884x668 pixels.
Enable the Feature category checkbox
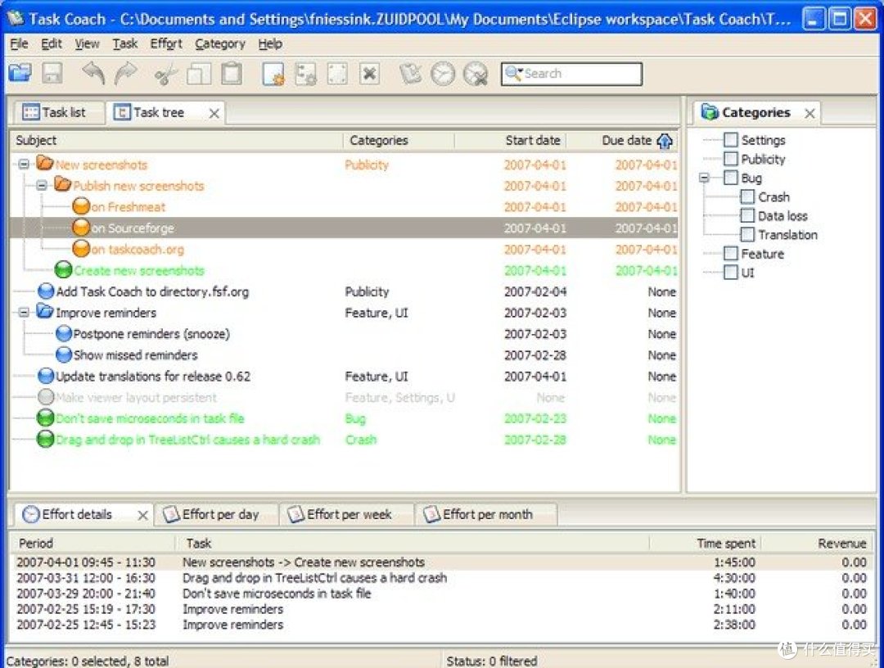pos(731,254)
